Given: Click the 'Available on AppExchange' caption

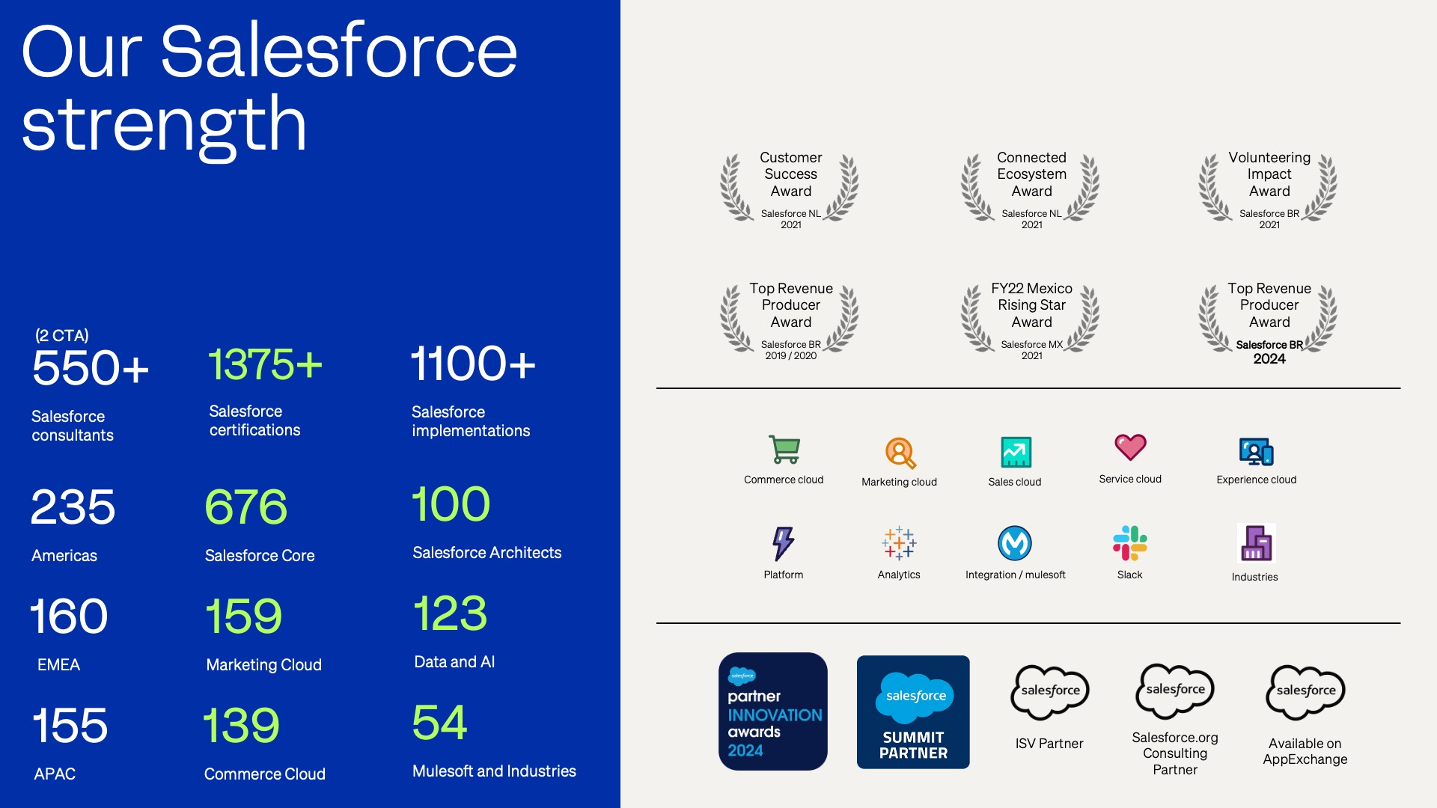Looking at the screenshot, I should pos(1305,752).
